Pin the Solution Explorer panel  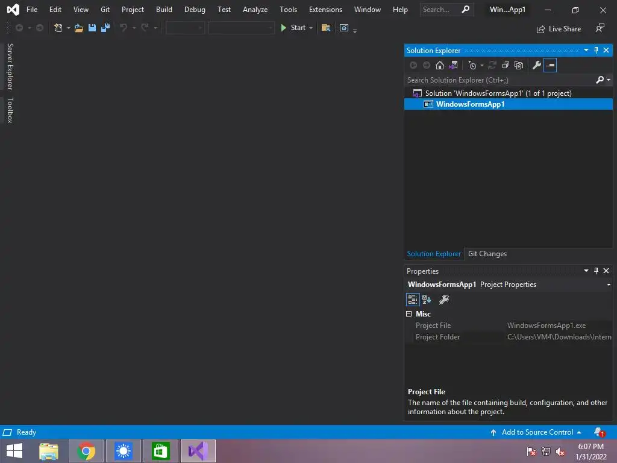tap(596, 50)
